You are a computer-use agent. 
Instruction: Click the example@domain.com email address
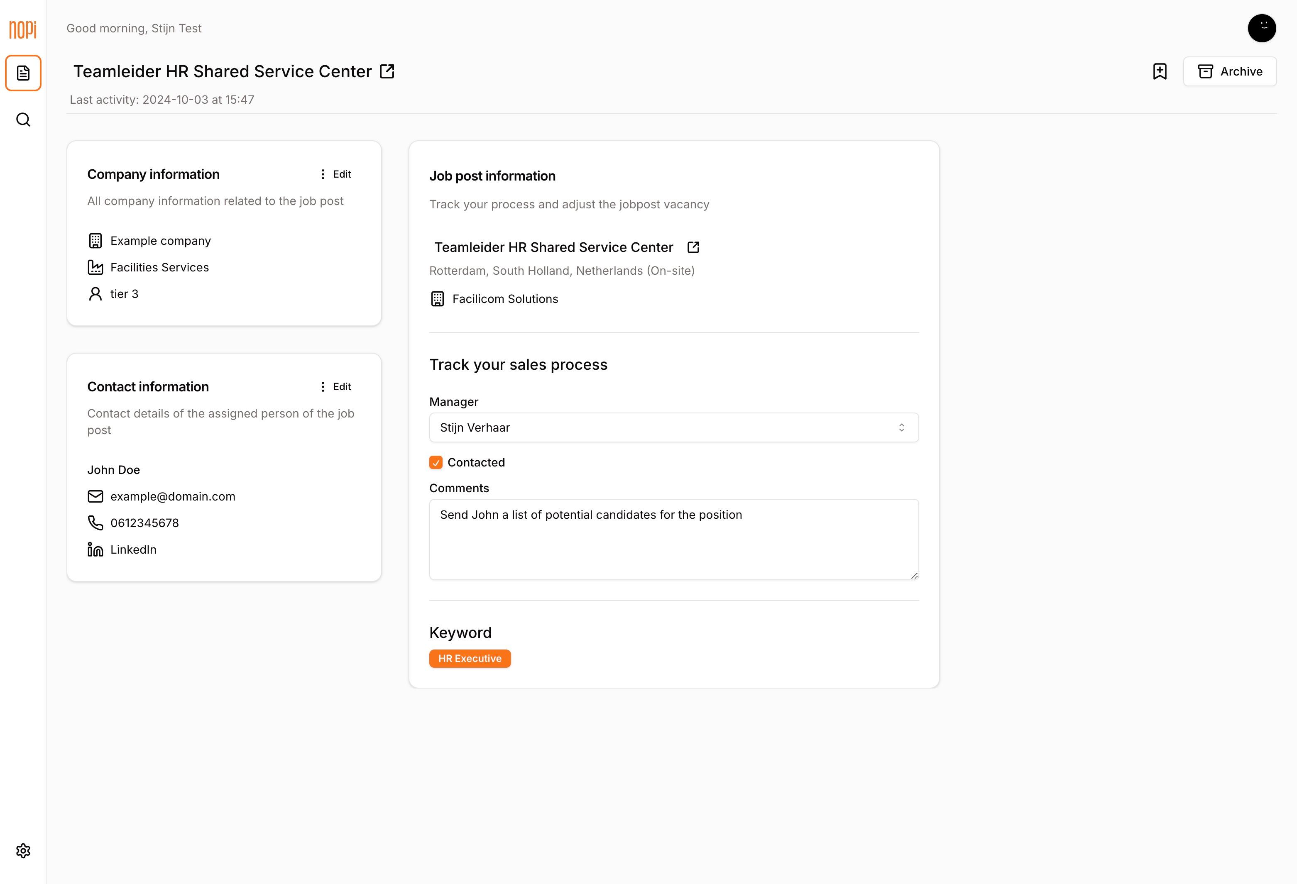(172, 496)
